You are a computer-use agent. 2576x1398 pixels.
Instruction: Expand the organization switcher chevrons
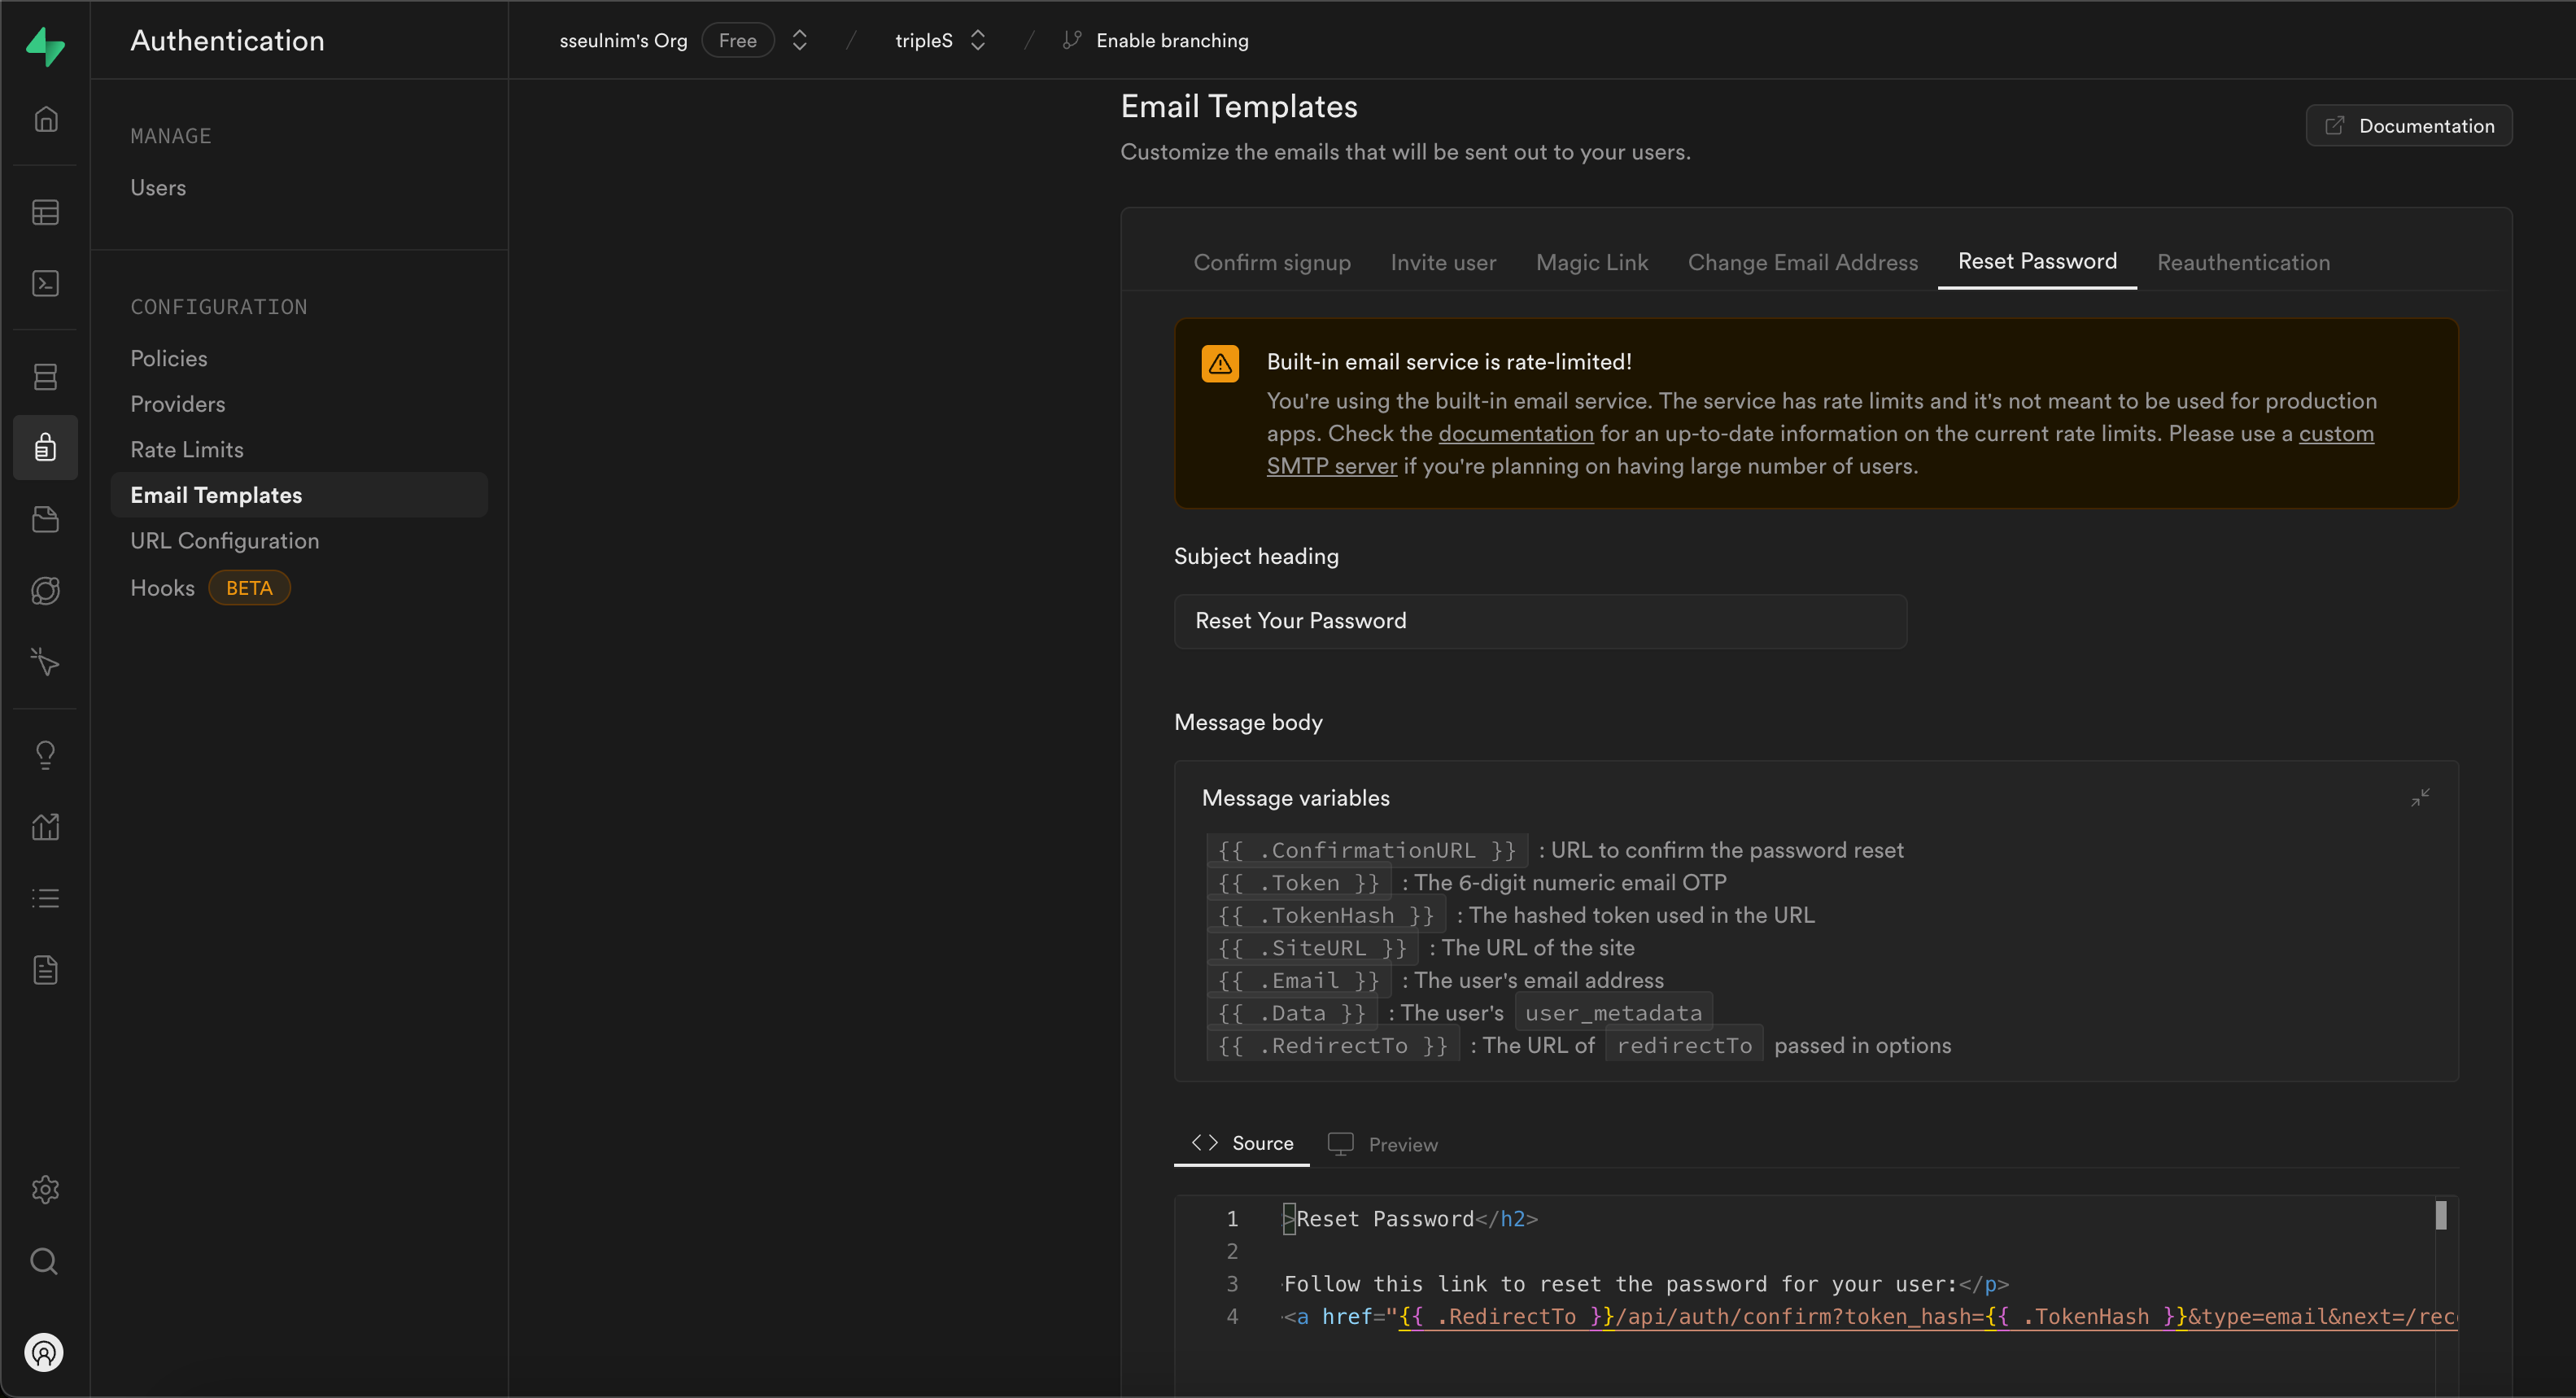point(799,40)
